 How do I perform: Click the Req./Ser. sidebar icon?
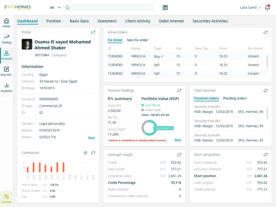tap(6, 71)
